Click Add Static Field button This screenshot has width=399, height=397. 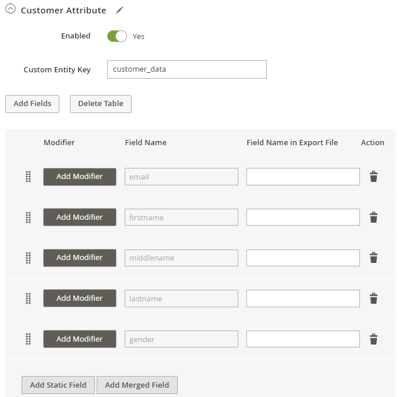[x=58, y=385]
